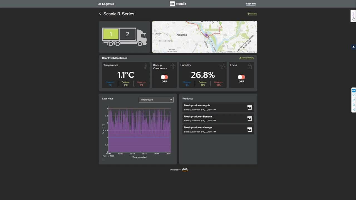Toggle the Backup Compressor switch
Image resolution: width=356 pixels, height=200 pixels.
point(164,77)
